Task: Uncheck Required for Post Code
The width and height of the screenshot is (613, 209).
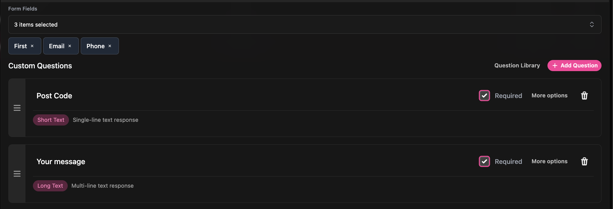Action: (x=484, y=96)
